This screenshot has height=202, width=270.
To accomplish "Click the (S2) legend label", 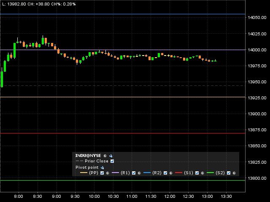I will pyautogui.click(x=220, y=173).
